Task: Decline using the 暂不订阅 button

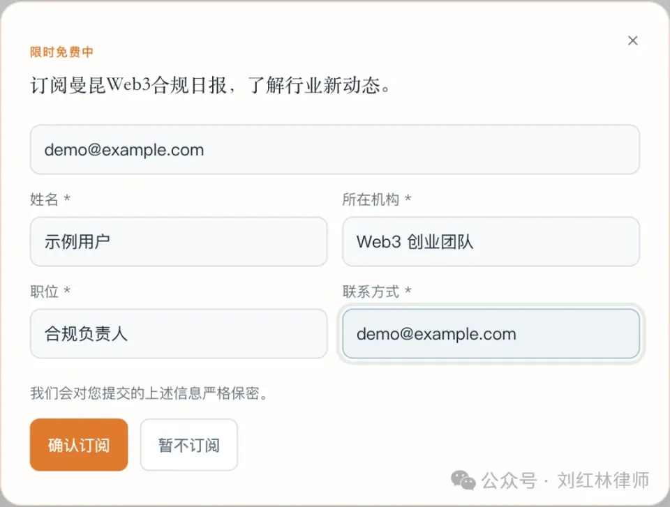Action: pyautogui.click(x=189, y=445)
